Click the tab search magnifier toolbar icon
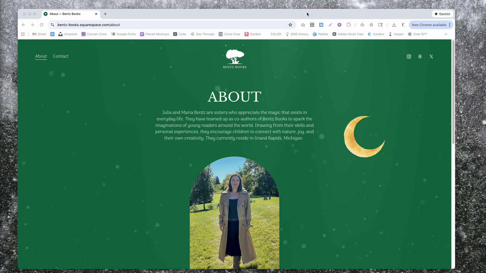Screen dimensions: 486x273 380,25
